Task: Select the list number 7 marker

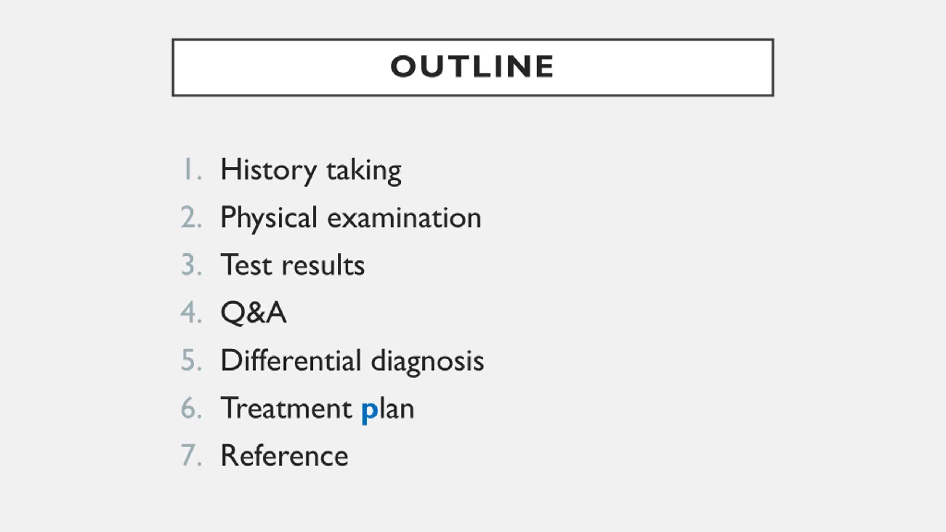Action: pos(191,455)
